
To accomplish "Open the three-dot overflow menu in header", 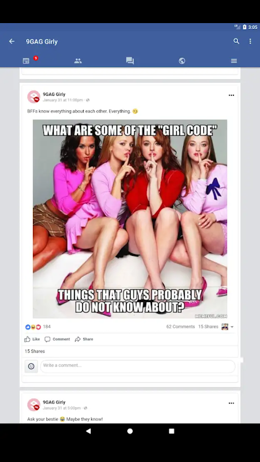I will pyautogui.click(x=250, y=41).
